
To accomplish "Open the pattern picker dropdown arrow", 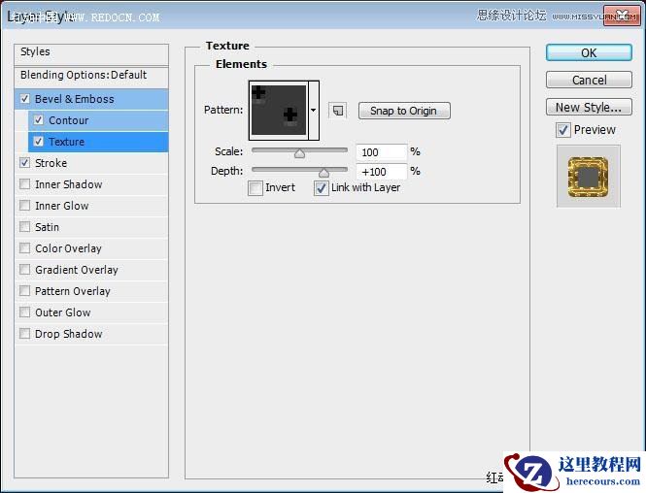I will pyautogui.click(x=314, y=111).
